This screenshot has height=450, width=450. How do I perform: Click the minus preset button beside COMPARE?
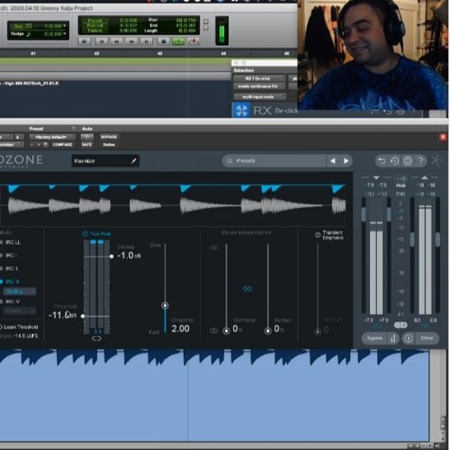[31, 145]
